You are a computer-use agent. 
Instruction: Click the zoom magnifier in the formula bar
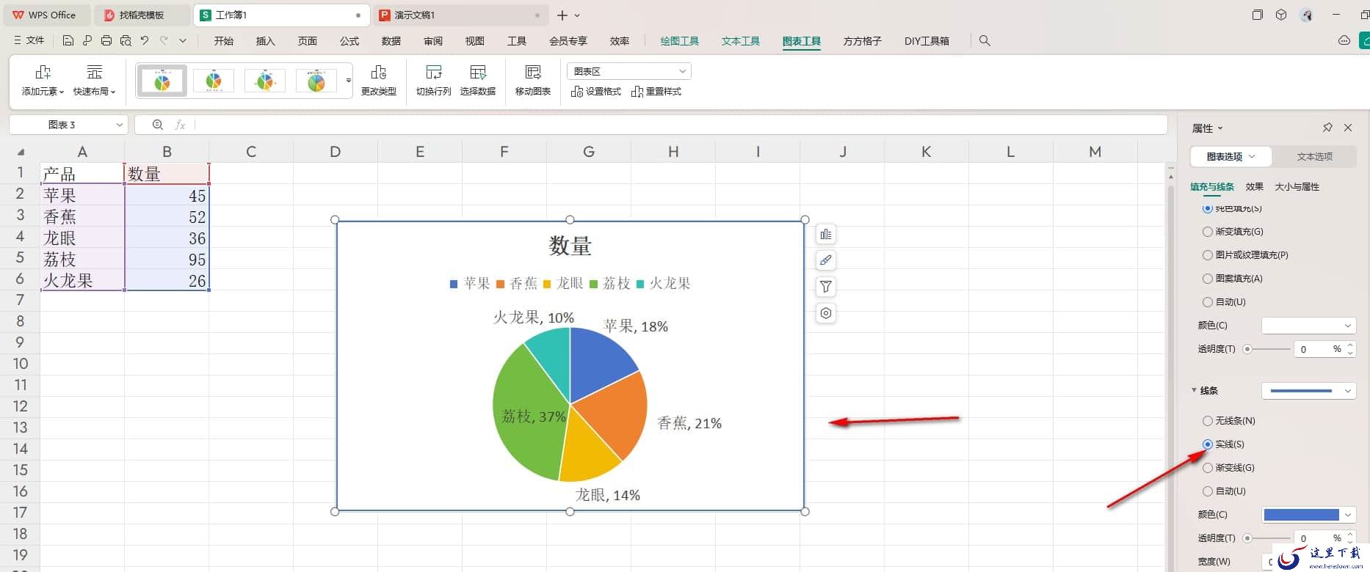point(157,125)
